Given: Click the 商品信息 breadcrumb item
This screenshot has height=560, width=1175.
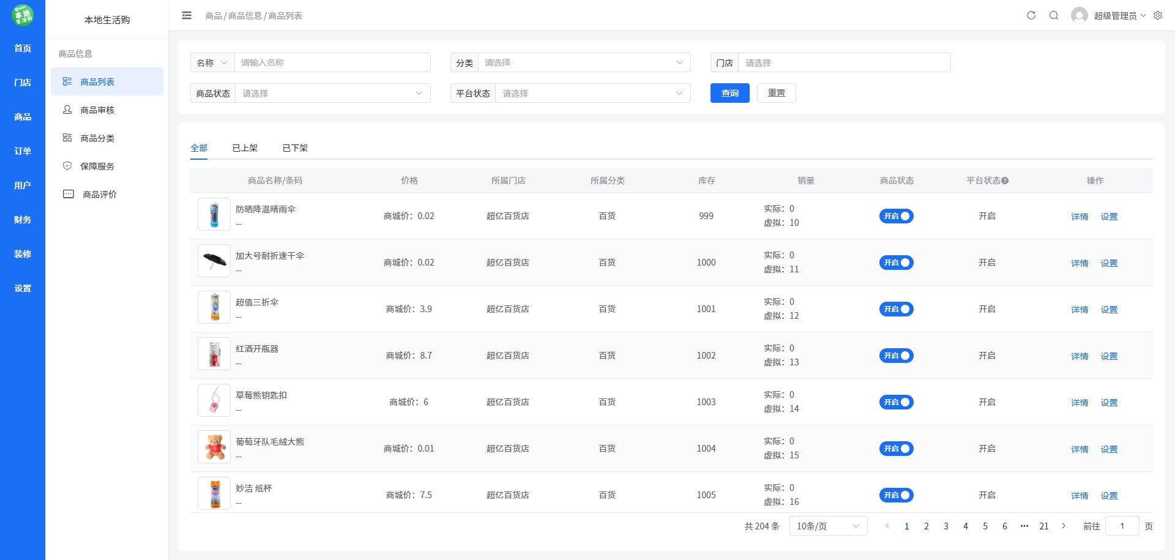Looking at the screenshot, I should (245, 16).
